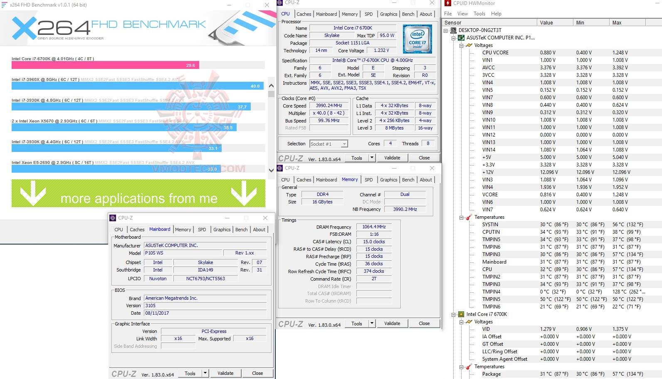This screenshot has width=662, height=379.
Task: Collapse the ASUSTeK Voltages group
Action: [461, 45]
